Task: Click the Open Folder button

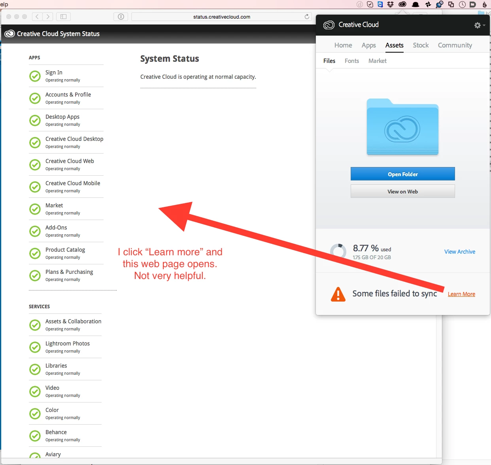Action: (402, 174)
